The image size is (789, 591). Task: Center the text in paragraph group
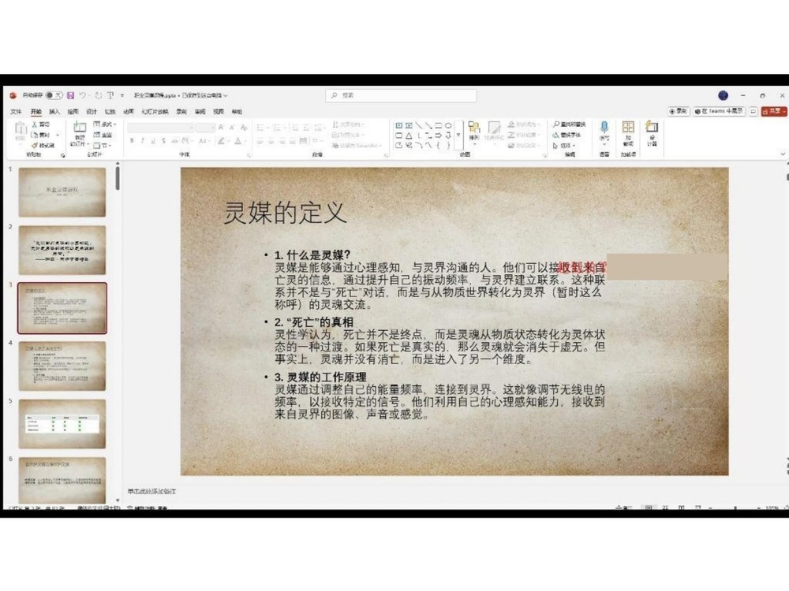click(271, 141)
